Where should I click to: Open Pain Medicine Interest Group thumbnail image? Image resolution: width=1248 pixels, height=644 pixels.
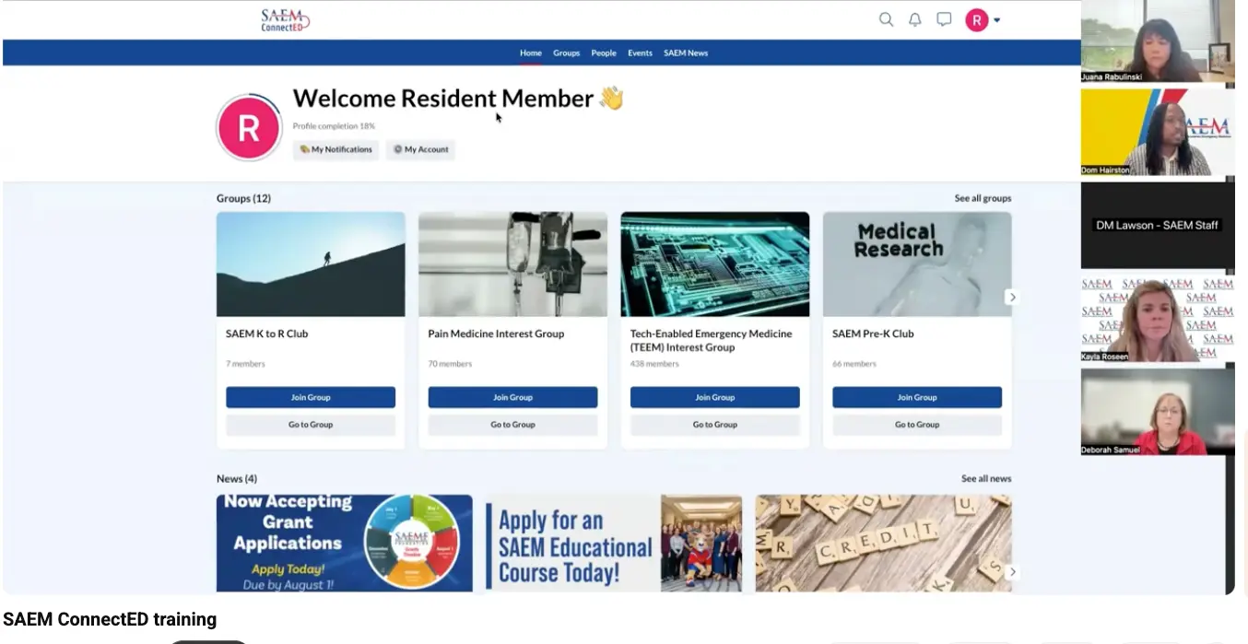pos(512,264)
